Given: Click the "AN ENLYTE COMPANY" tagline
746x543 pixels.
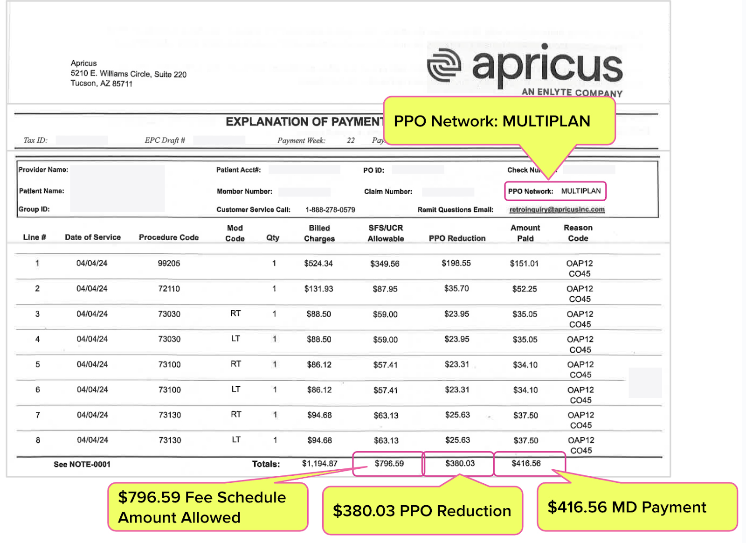Looking at the screenshot, I should click(x=572, y=92).
